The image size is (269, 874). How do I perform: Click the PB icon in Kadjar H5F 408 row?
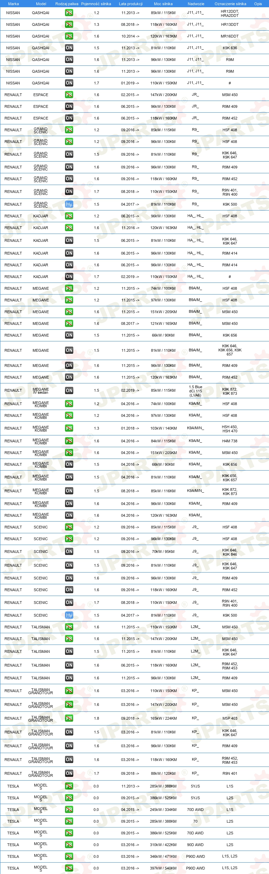point(69,216)
